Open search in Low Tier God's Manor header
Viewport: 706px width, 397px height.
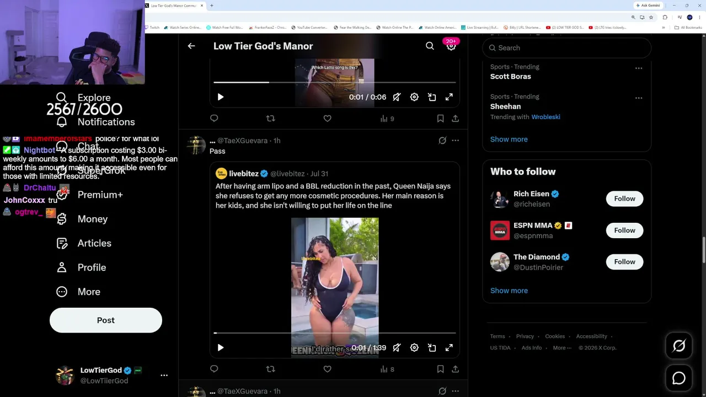430,46
